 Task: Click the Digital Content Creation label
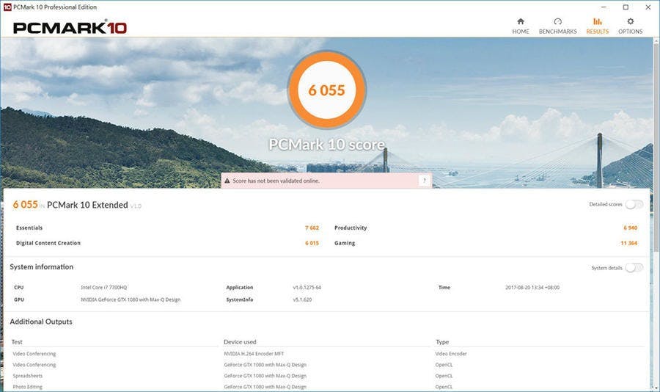coord(48,243)
